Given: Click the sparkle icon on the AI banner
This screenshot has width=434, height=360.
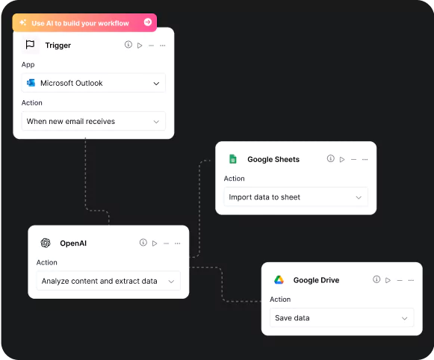Looking at the screenshot, I should click(x=23, y=22).
